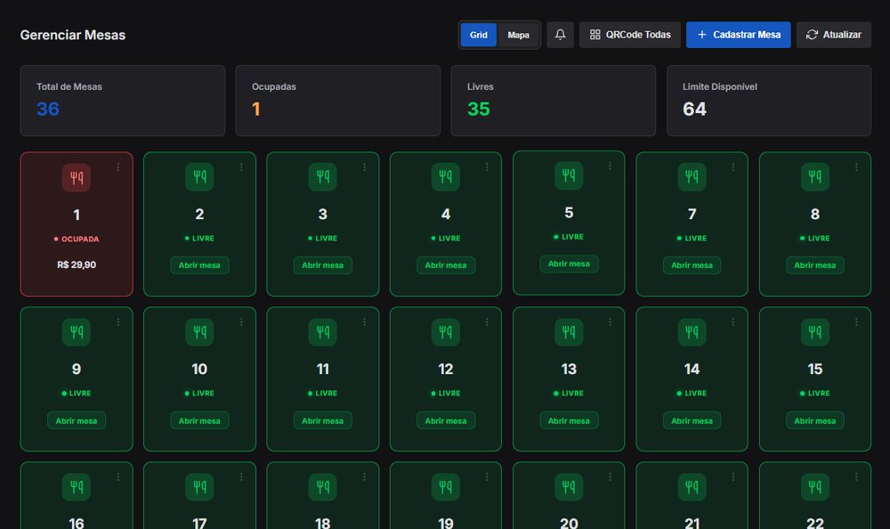Open the three-dot menu on table 18
Image resolution: width=890 pixels, height=529 pixels.
[x=364, y=477]
